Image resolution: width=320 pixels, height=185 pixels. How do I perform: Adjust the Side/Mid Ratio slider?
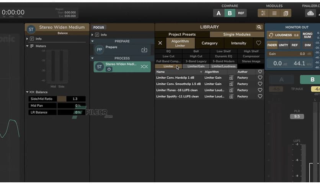71,99
